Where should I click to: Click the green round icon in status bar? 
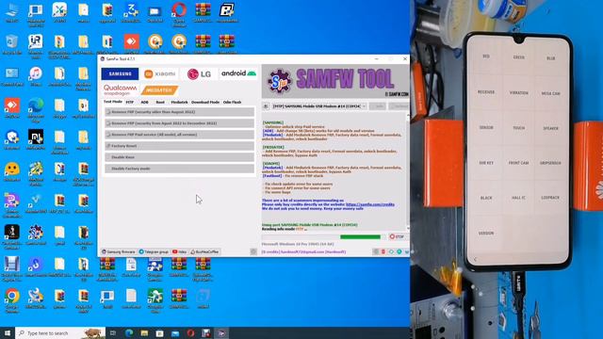pos(399,251)
